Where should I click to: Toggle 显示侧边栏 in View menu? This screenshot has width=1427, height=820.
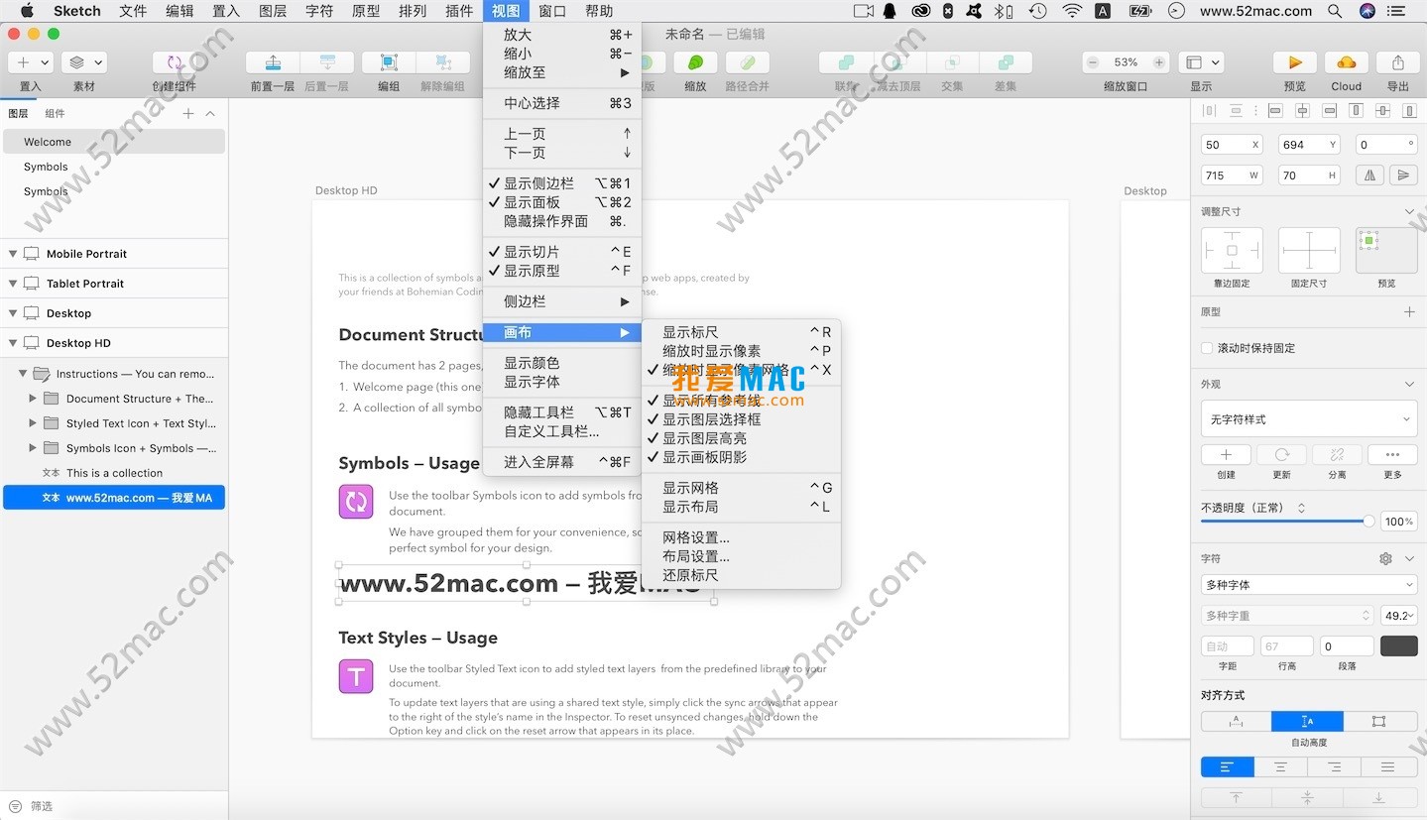pos(562,183)
